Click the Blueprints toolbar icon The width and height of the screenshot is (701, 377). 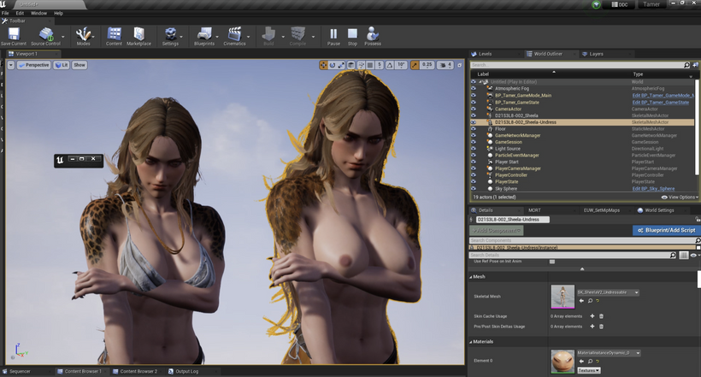pyautogui.click(x=204, y=35)
